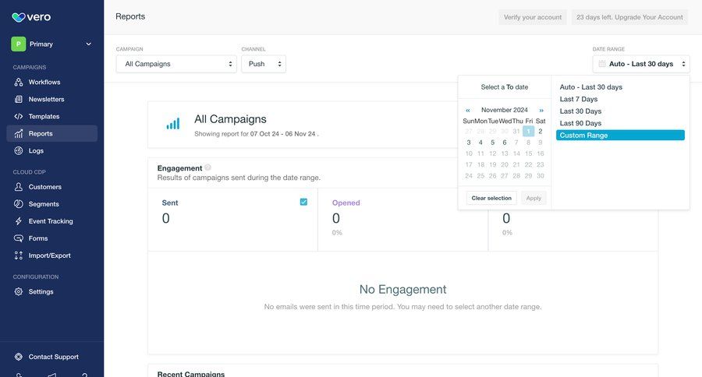The width and height of the screenshot is (702, 377).
Task: Click 'Select a To date' heading
Action: 505,87
